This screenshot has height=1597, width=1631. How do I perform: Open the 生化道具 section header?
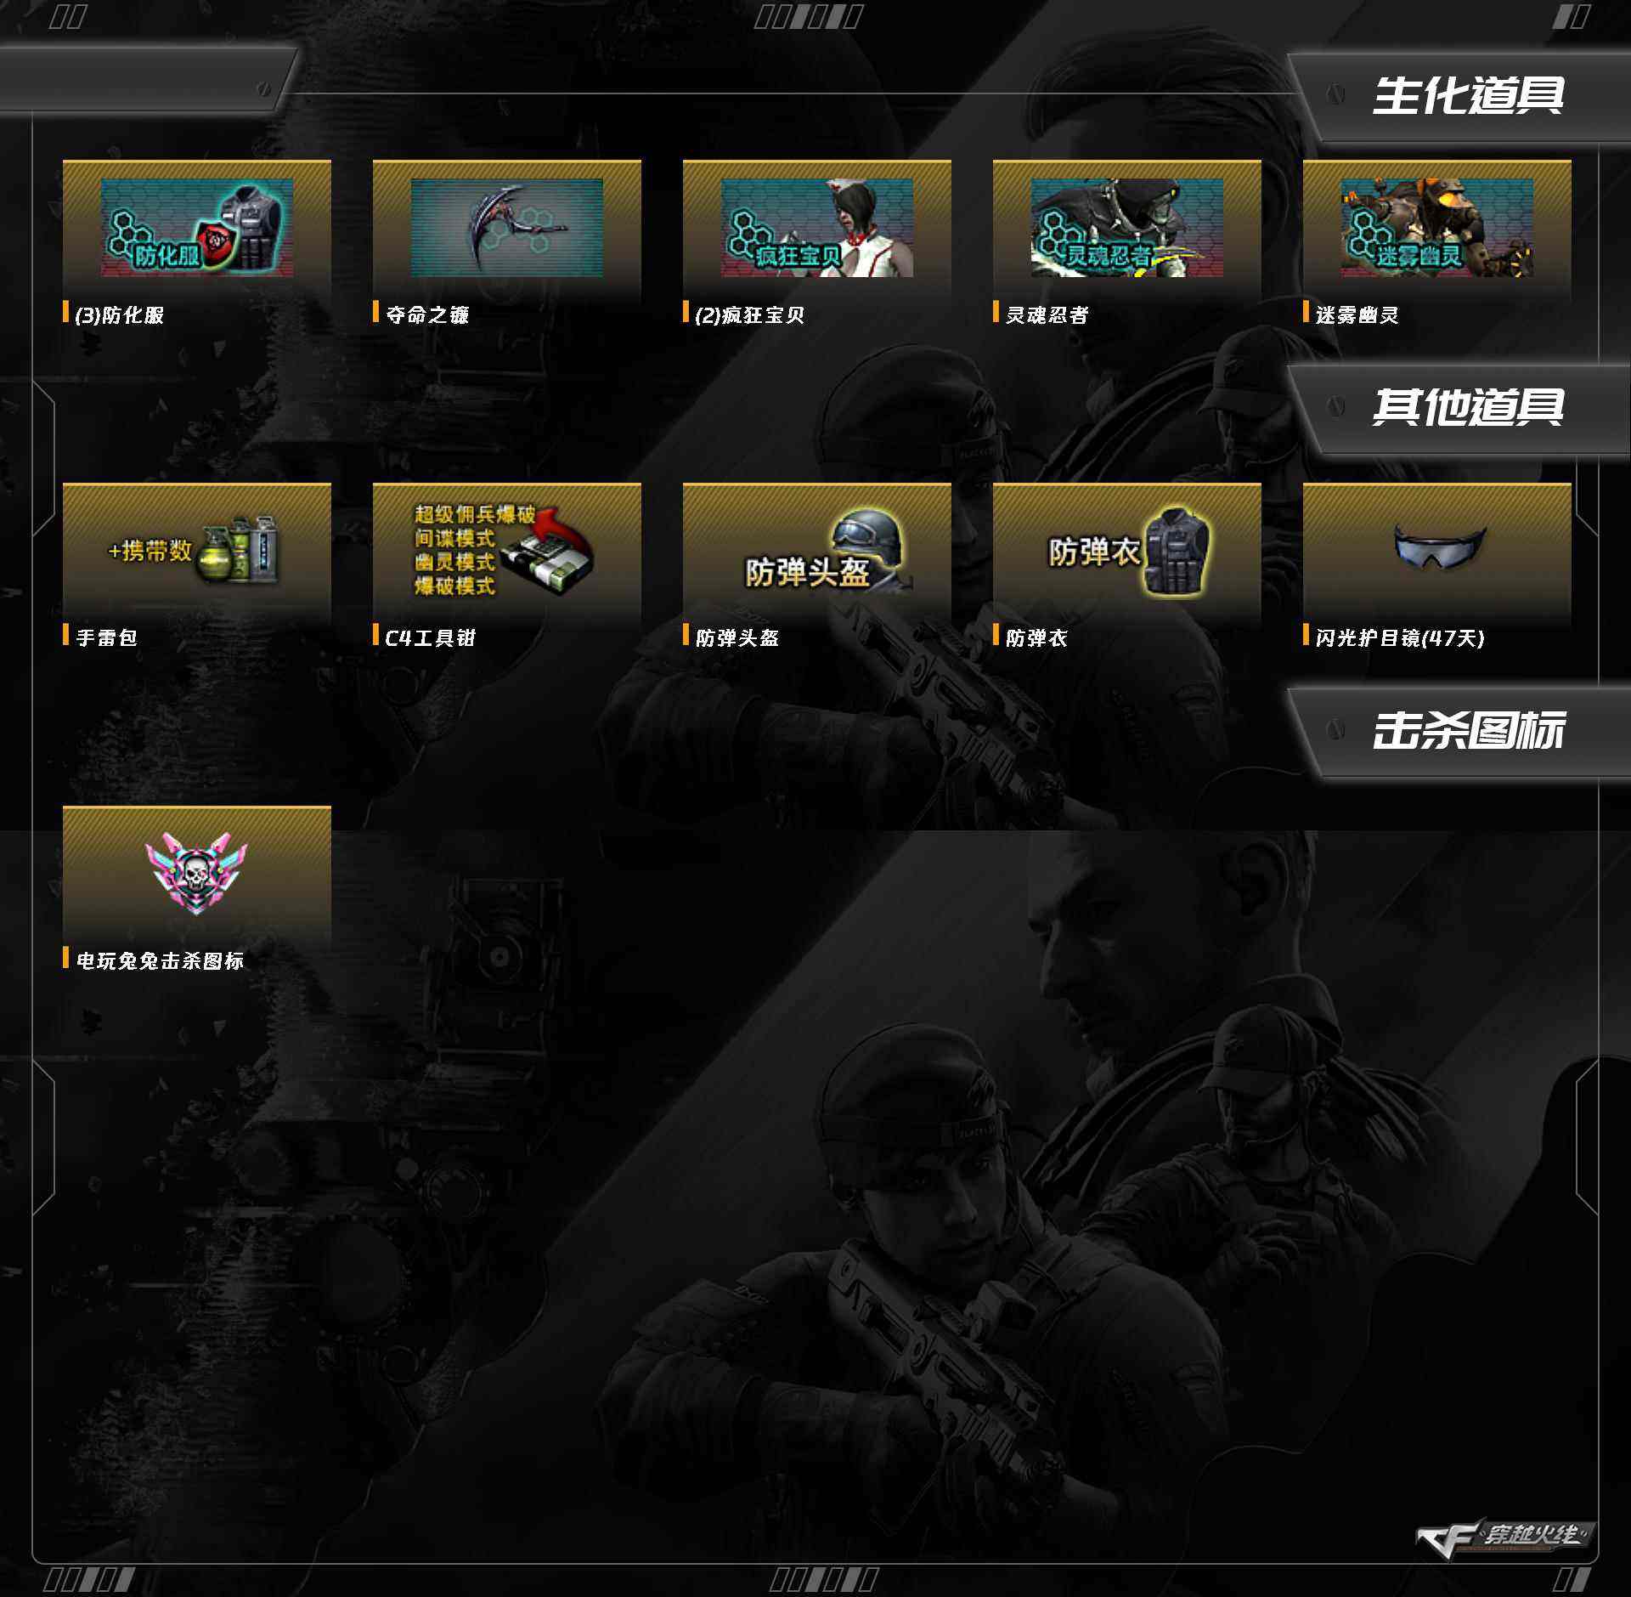pos(1468,95)
